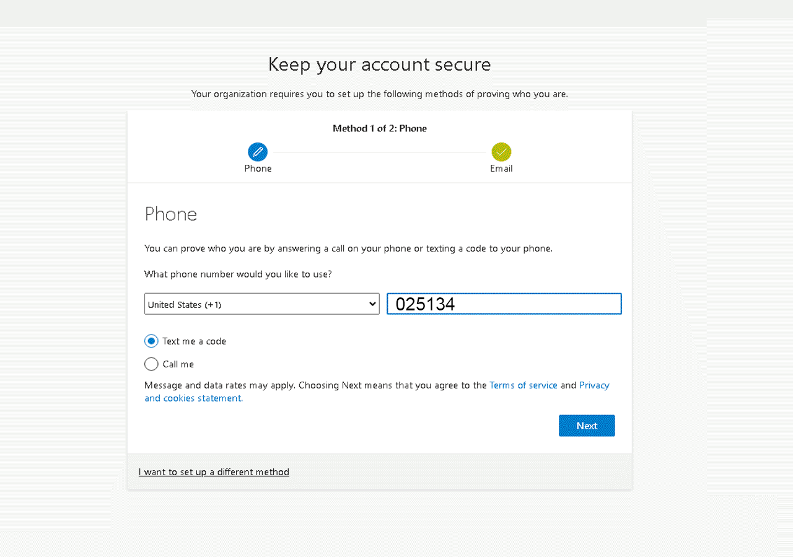Click the "Method 1 of 2: Phone" title
Image resolution: width=793 pixels, height=557 pixels.
click(x=379, y=129)
